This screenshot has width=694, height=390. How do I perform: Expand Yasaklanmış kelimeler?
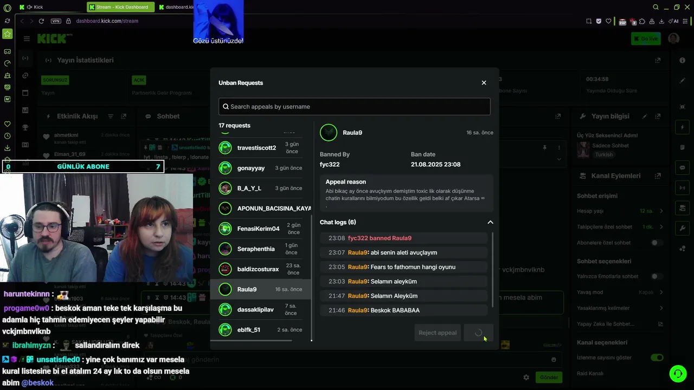pos(620,308)
